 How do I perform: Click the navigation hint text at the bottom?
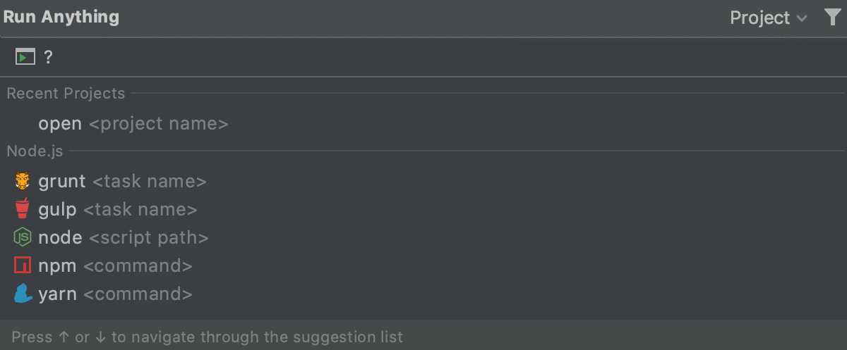(208, 337)
